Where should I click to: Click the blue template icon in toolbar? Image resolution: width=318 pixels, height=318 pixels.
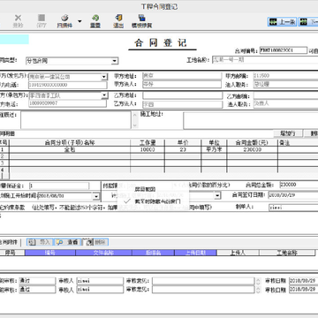(x=142, y=19)
